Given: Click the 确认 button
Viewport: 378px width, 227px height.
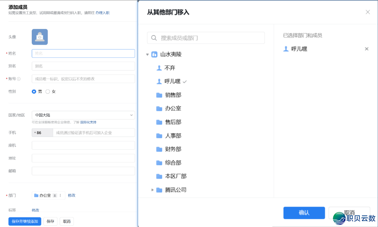Looking at the screenshot, I should [x=304, y=213].
